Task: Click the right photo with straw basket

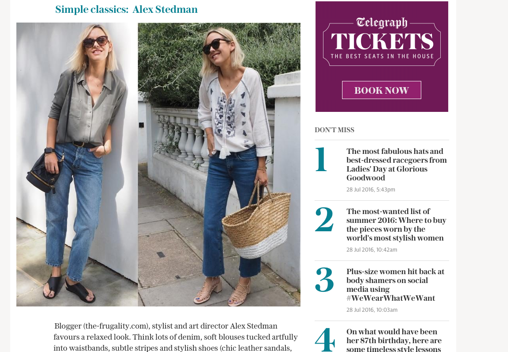Action: pos(219,165)
